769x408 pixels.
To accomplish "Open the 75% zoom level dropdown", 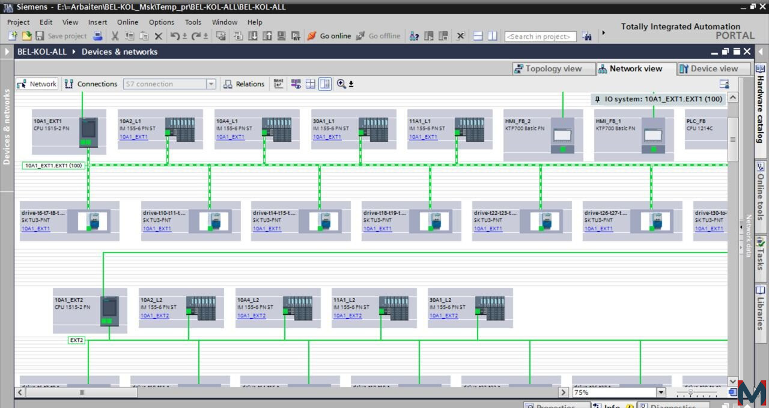I will pos(661,392).
